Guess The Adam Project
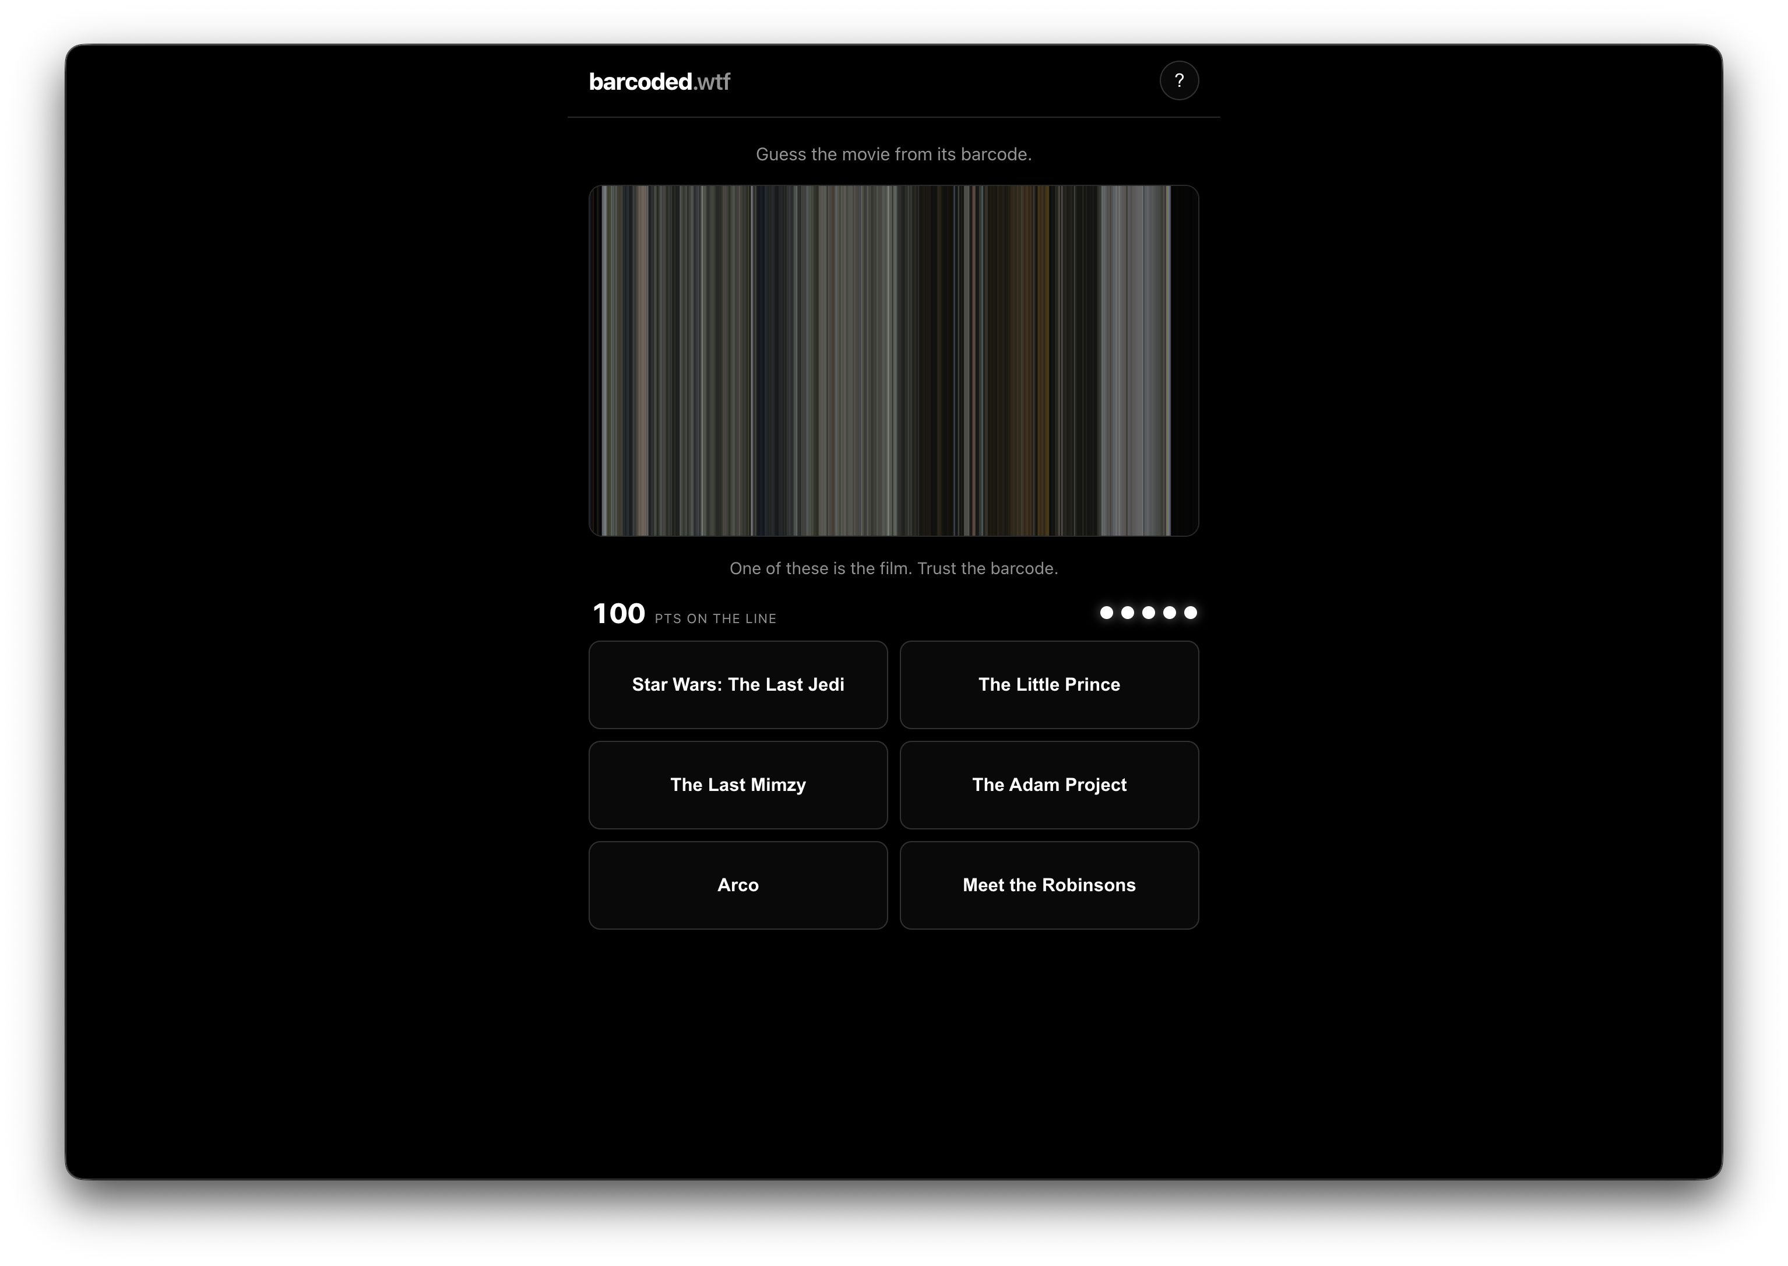The height and width of the screenshot is (1266, 1788). click(1048, 784)
